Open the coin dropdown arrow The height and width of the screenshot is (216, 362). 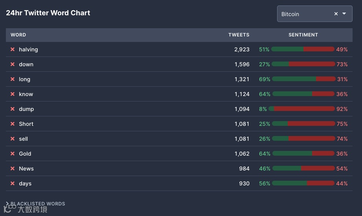point(344,14)
